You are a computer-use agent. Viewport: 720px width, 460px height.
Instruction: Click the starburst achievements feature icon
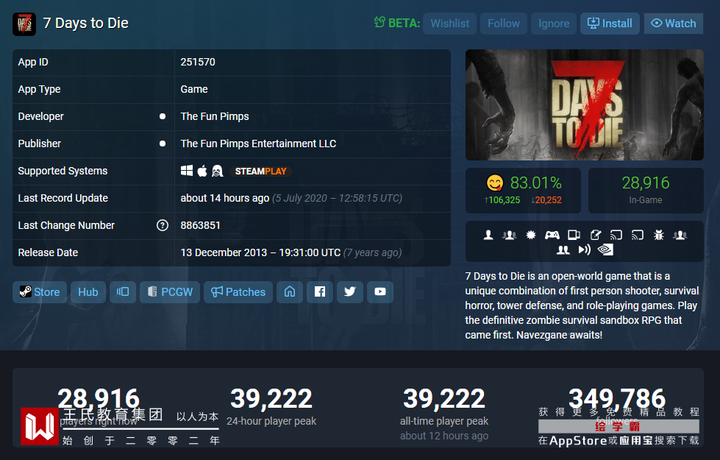[531, 236]
